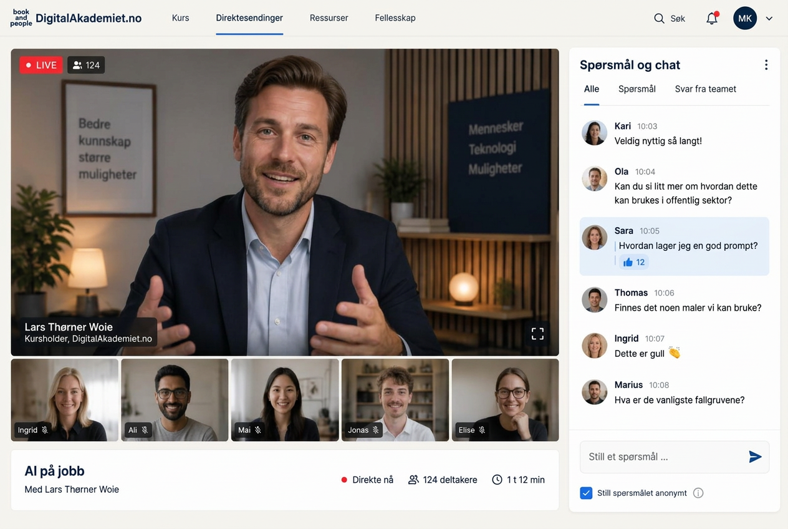788x529 pixels.
Task: Click Marius's chat avatar
Action: 595,392
